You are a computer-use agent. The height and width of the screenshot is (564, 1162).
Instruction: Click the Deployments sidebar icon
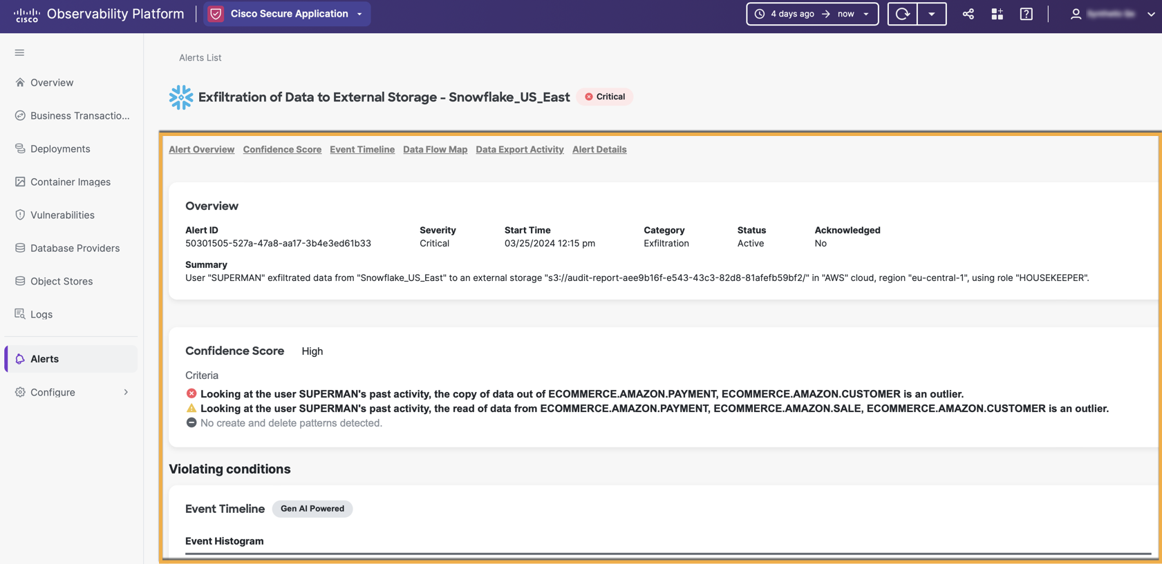[x=20, y=148]
